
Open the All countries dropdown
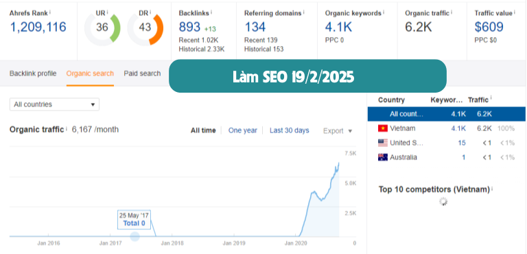click(54, 104)
